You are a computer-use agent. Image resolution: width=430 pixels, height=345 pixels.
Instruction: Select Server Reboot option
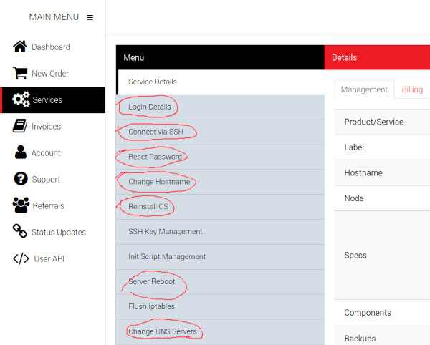[220, 282]
